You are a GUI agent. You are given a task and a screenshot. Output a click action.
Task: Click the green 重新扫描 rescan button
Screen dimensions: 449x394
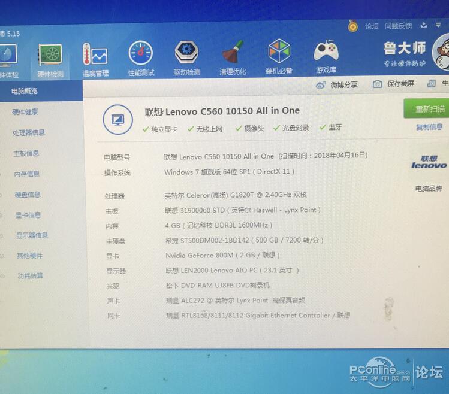pyautogui.click(x=426, y=109)
